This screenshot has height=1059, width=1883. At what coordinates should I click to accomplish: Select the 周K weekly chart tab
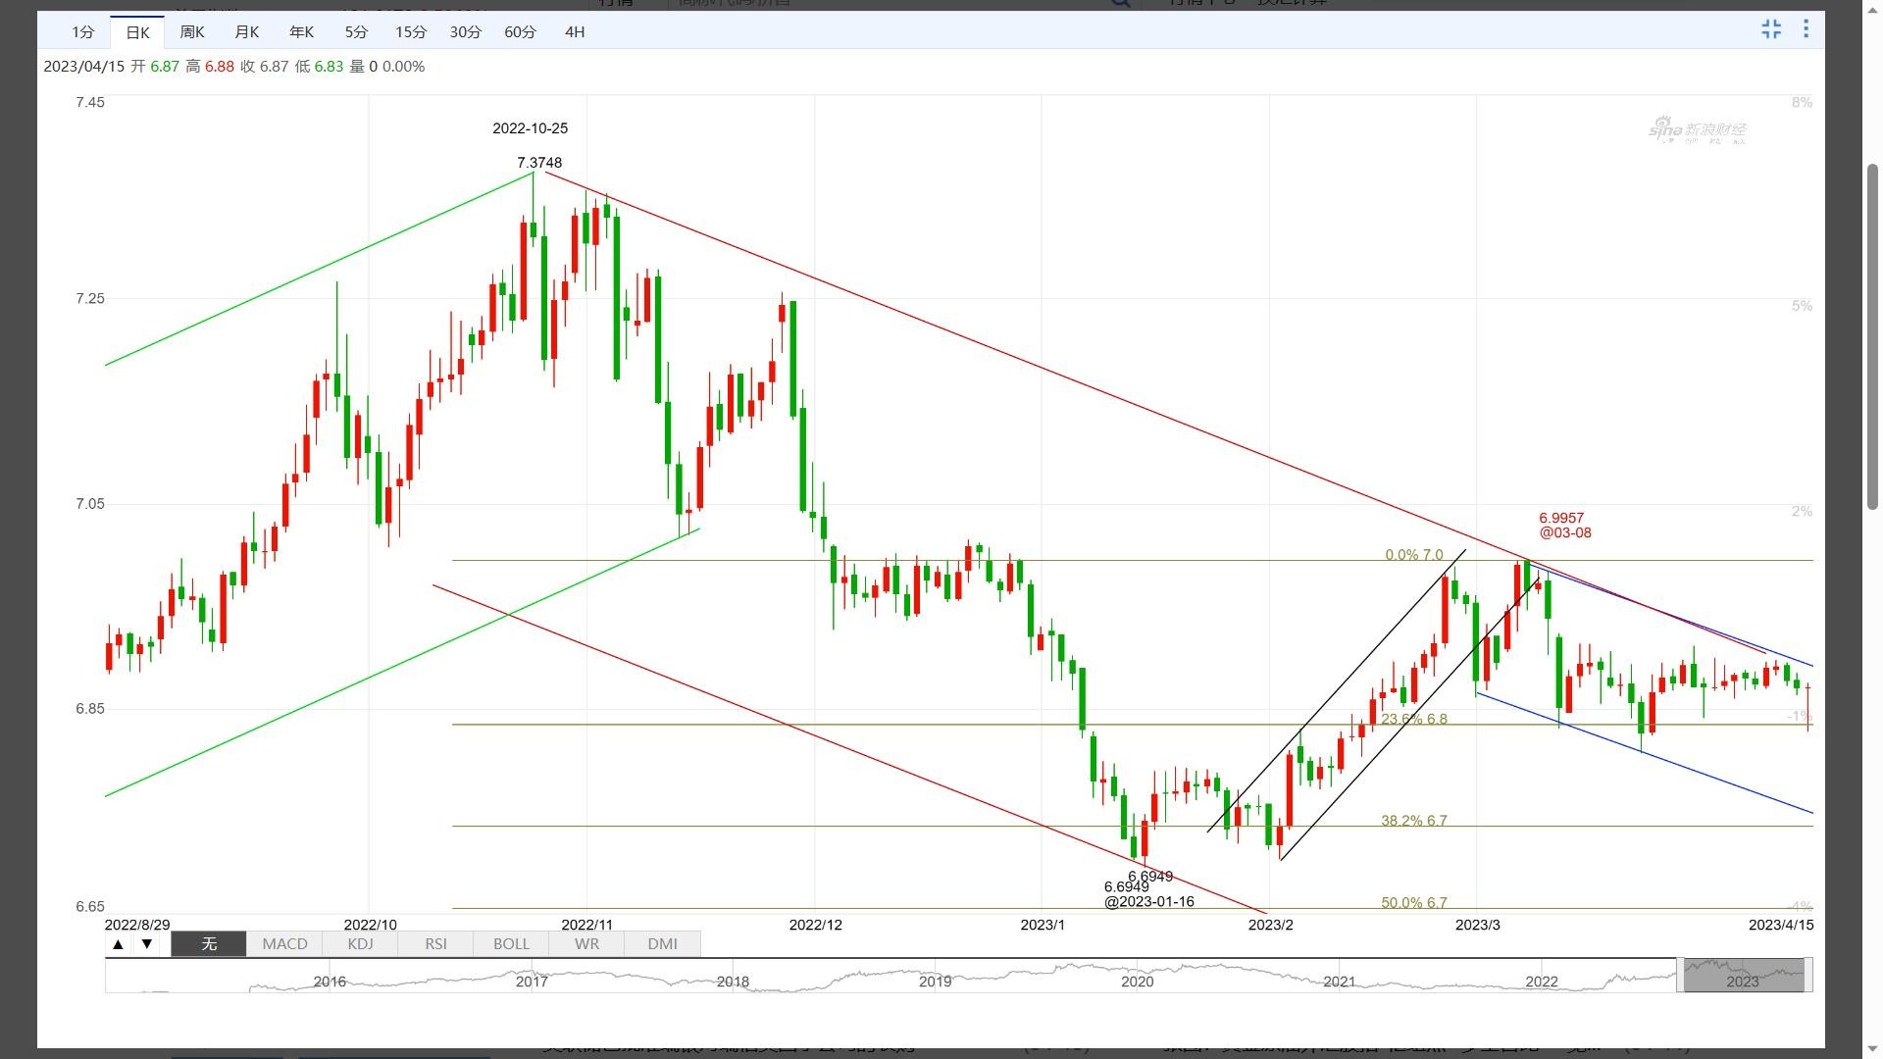pos(192,32)
